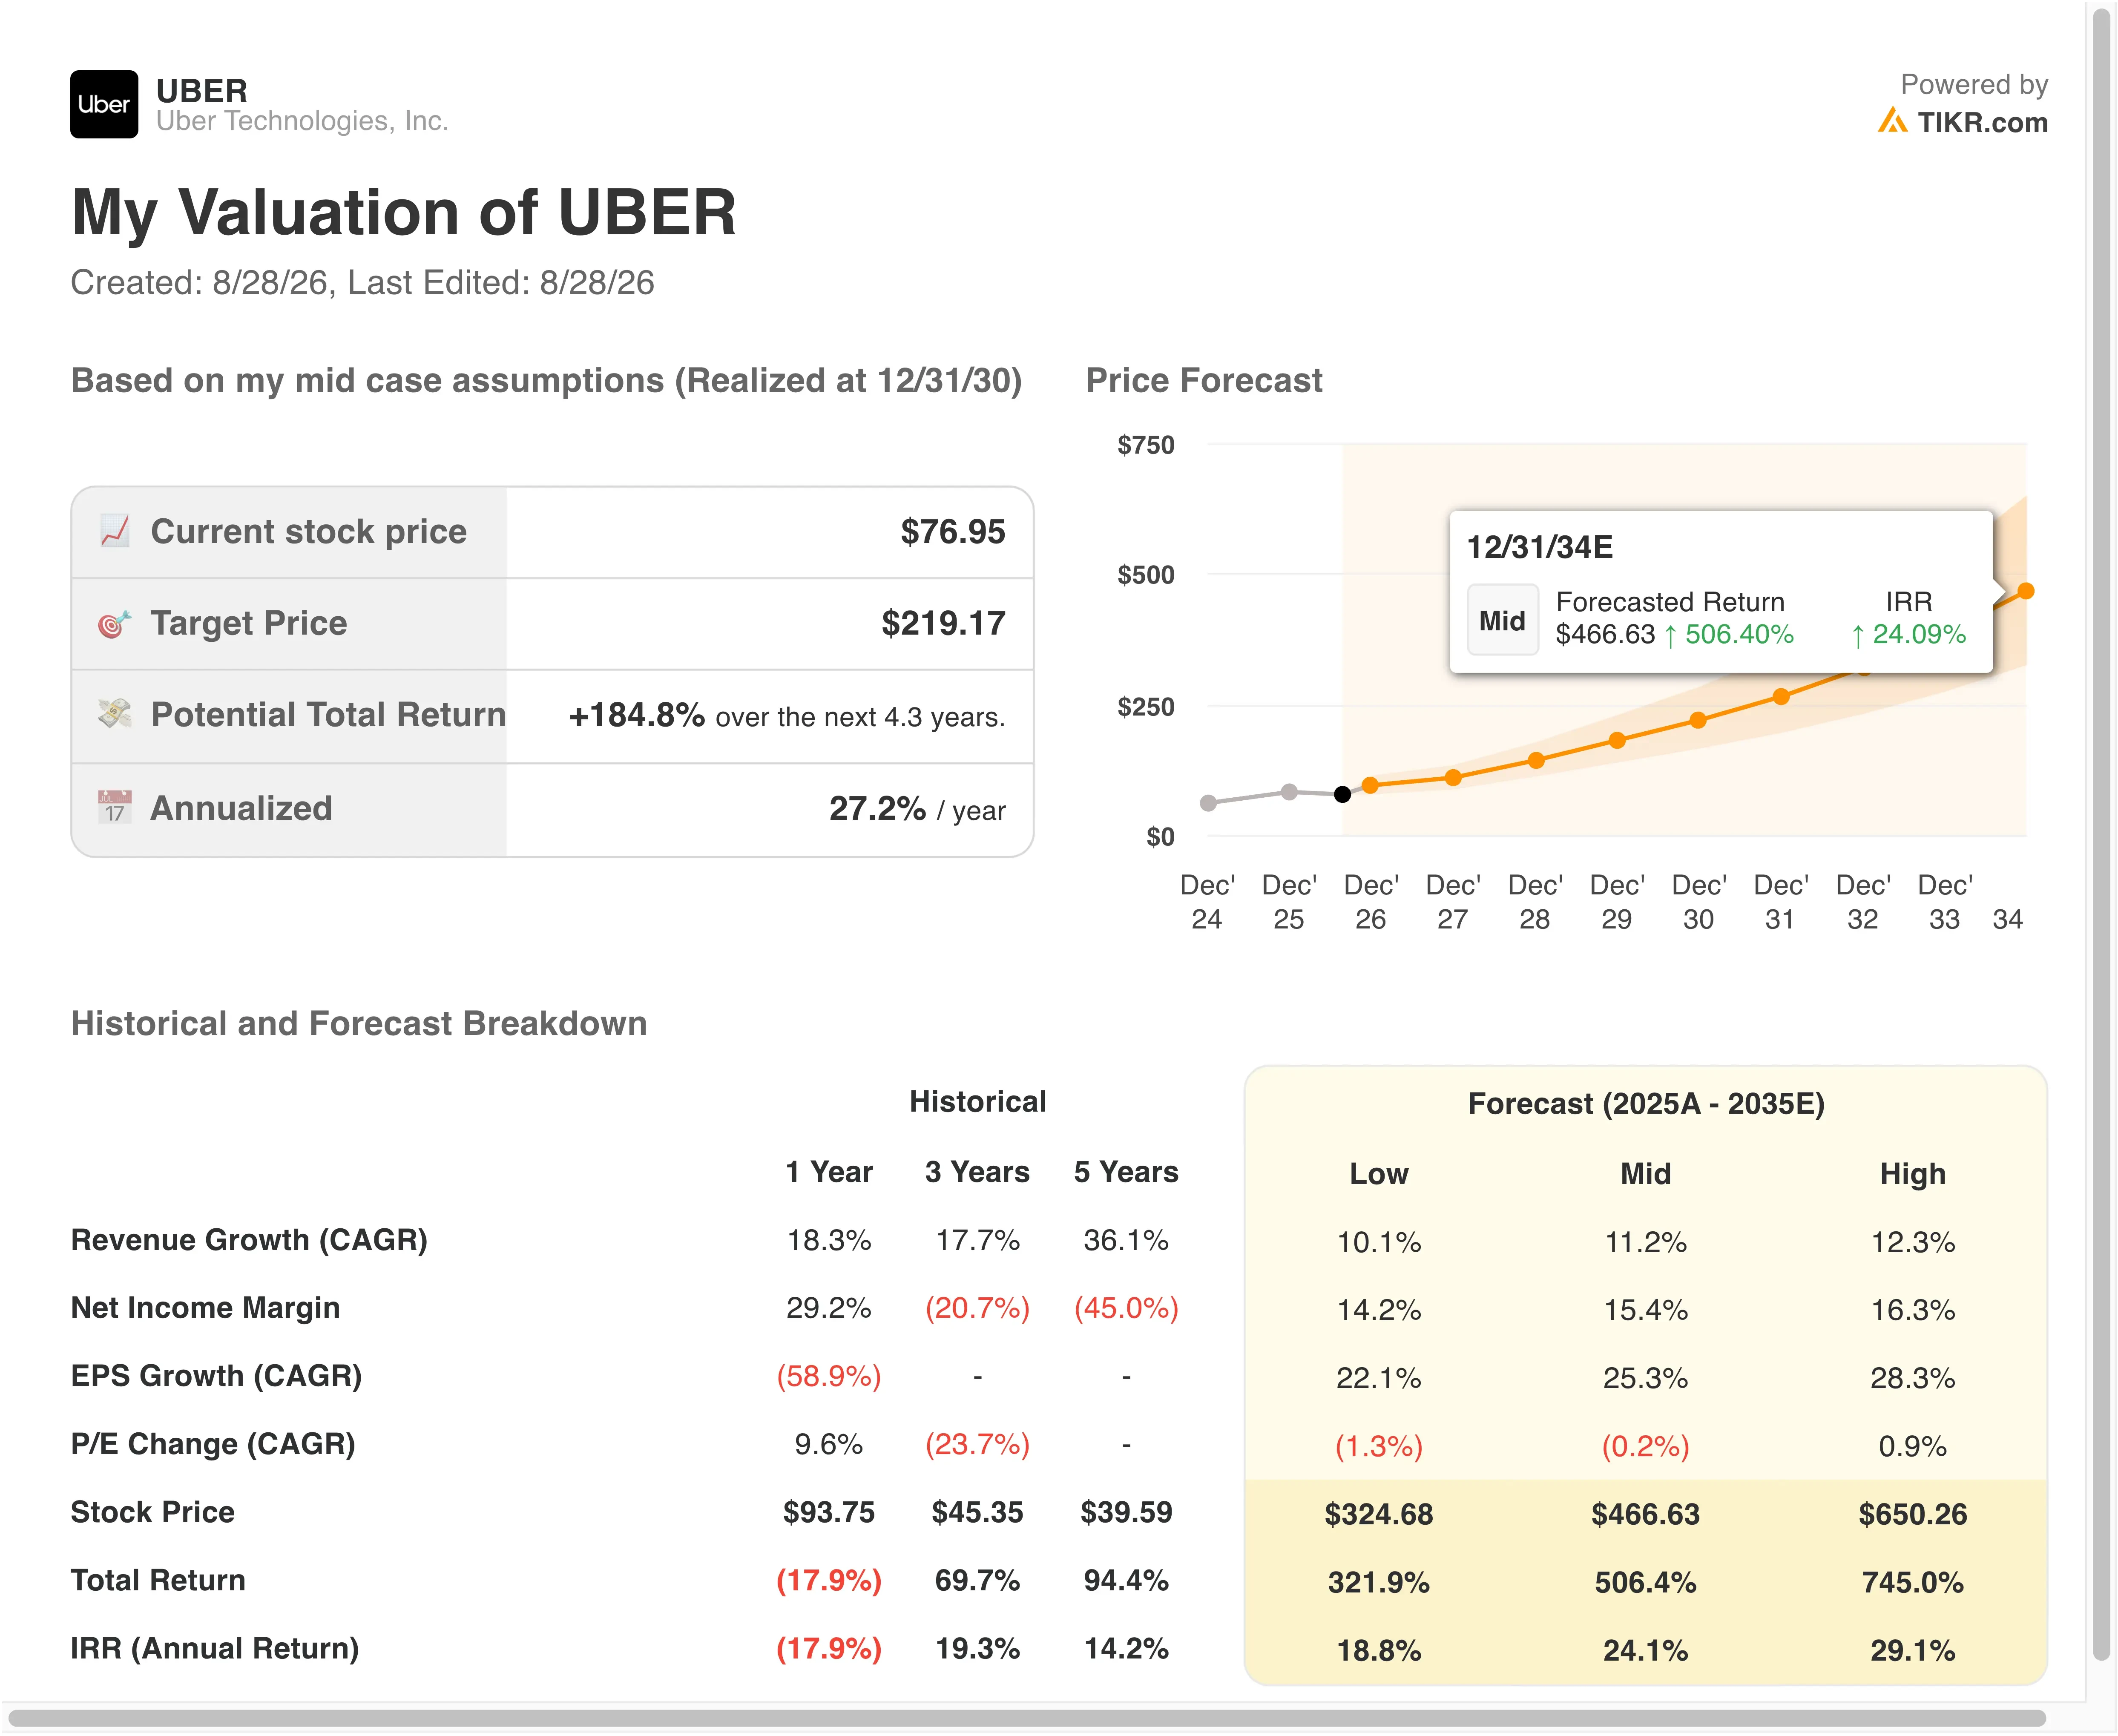Click the Mid stock price $466.63 cell
Screen dimensions: 2118x1736
click(x=1645, y=1514)
